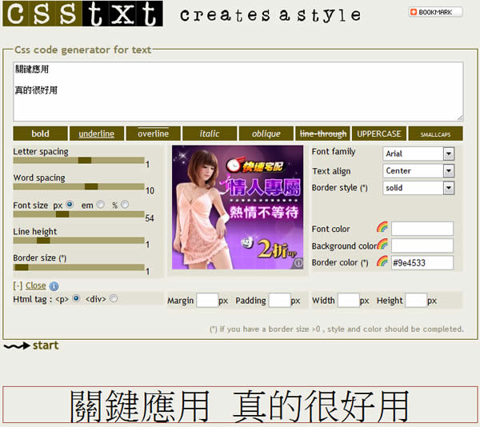This screenshot has width=480, height=427.
Task: Toggle the line-through style button
Action: pos(322,134)
